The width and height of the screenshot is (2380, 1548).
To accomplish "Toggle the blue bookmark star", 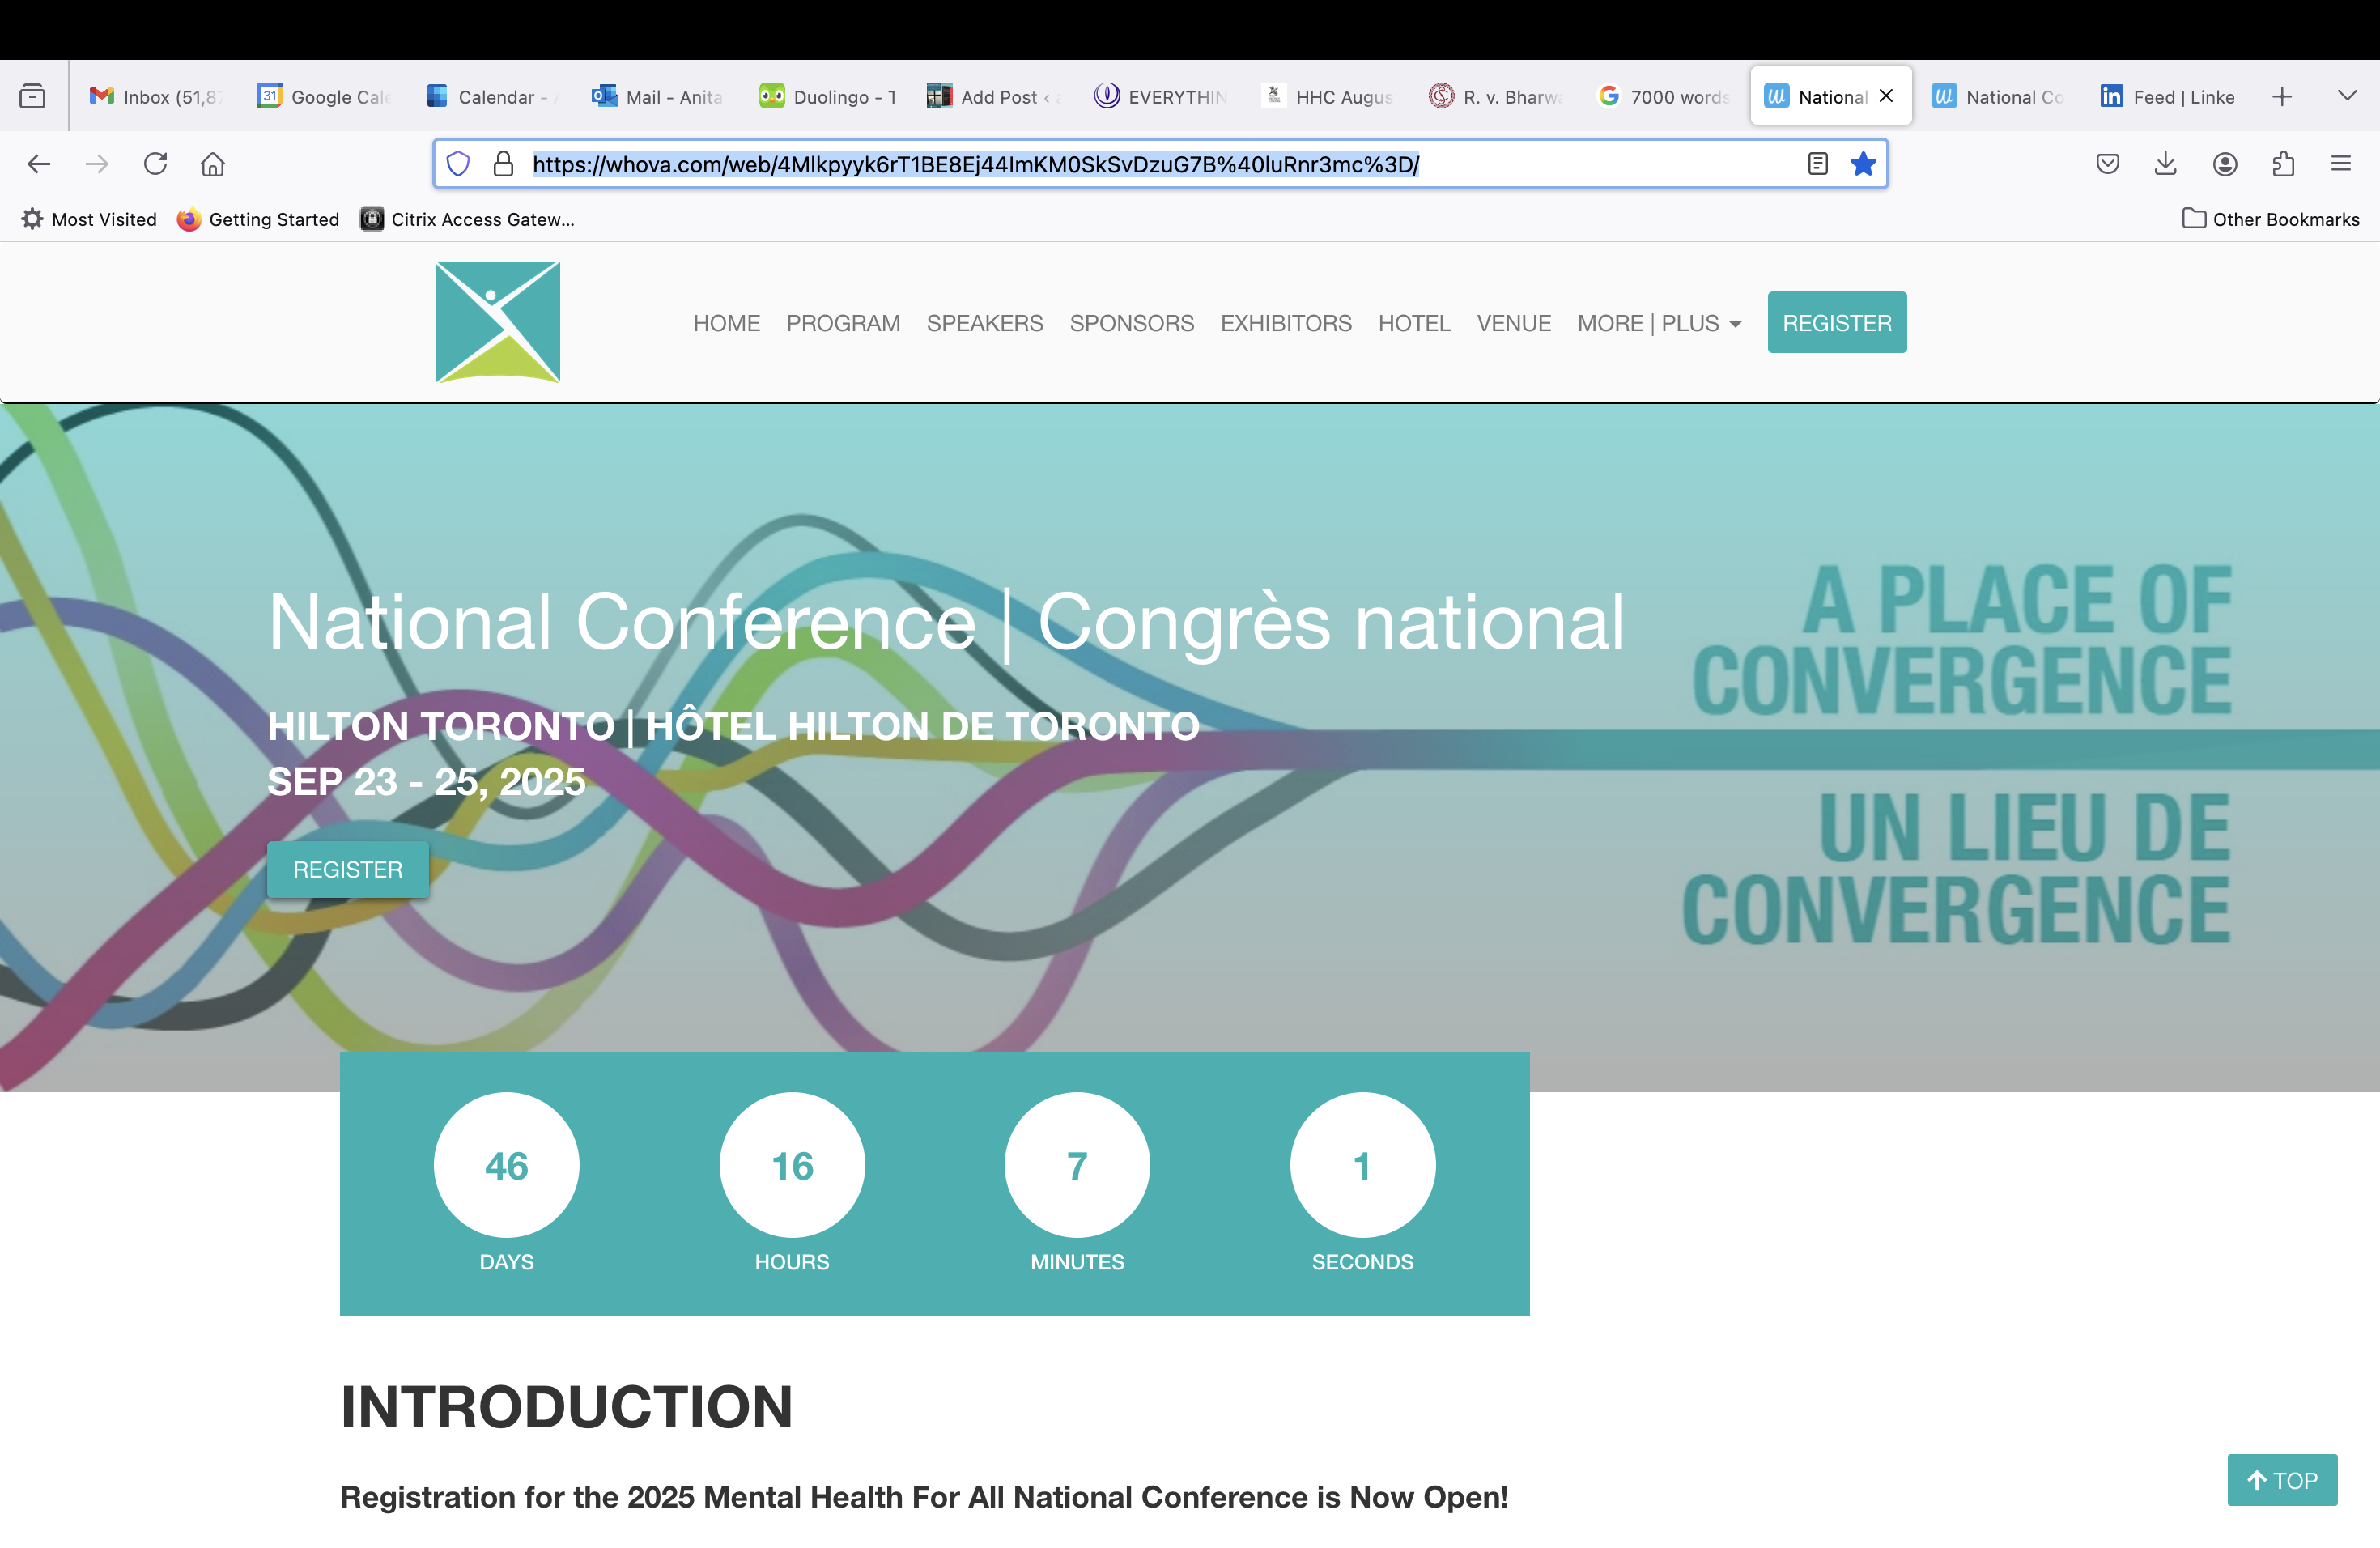I will click(x=1863, y=164).
